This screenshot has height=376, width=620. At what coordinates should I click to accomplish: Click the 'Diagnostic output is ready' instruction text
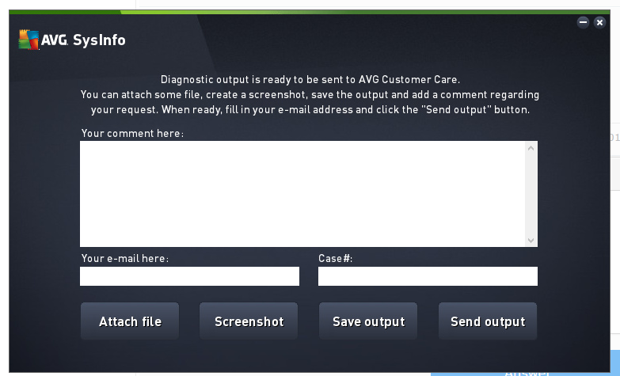tap(310, 79)
